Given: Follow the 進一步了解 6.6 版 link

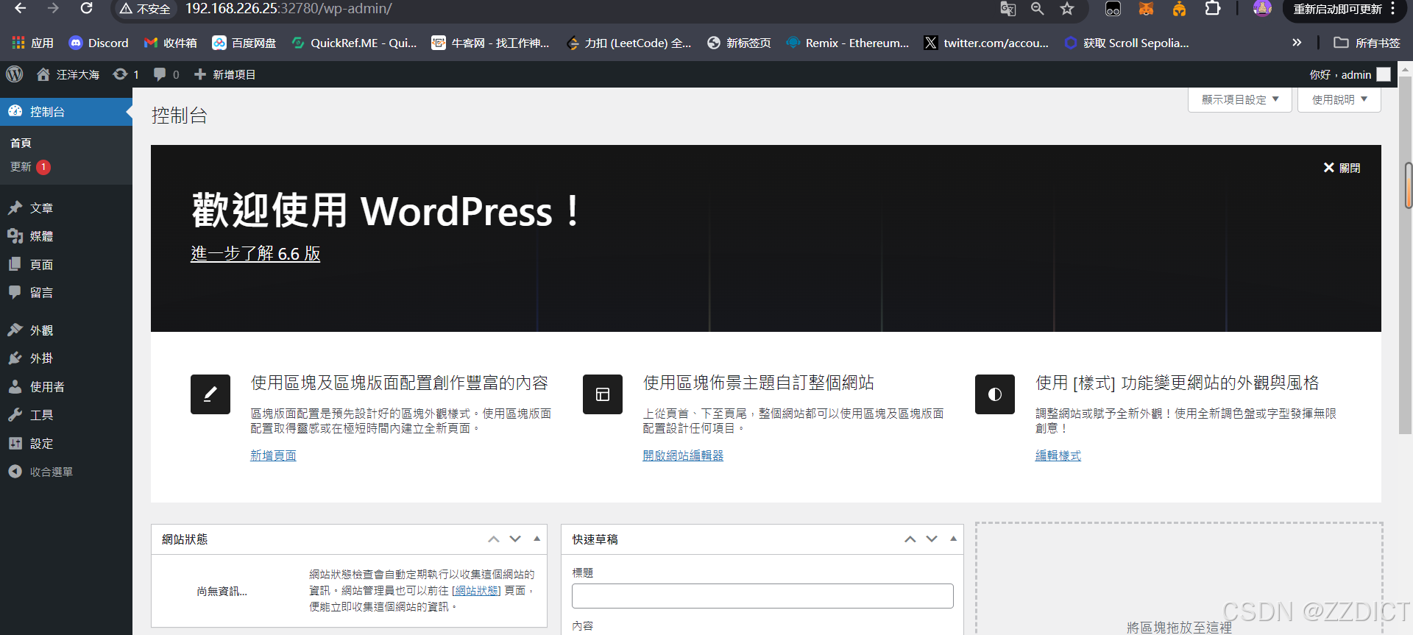Looking at the screenshot, I should [255, 253].
